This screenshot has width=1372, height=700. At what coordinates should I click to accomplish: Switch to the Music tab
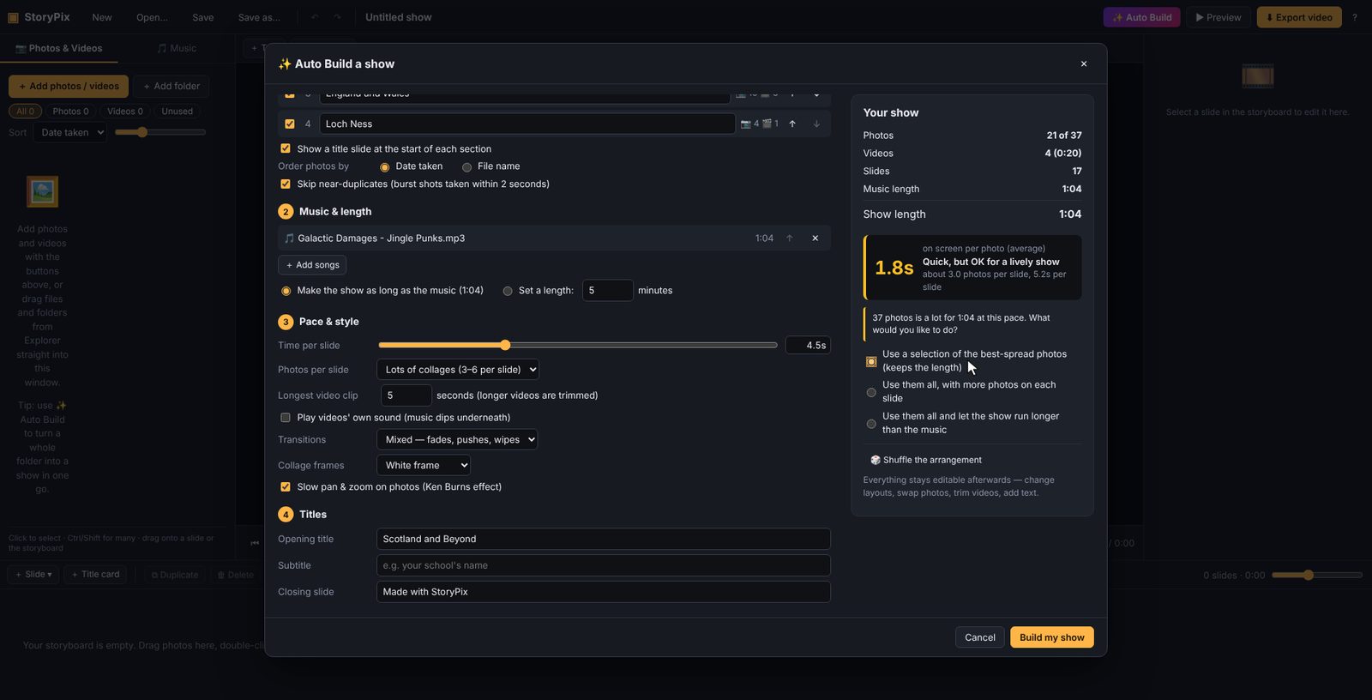click(x=177, y=49)
